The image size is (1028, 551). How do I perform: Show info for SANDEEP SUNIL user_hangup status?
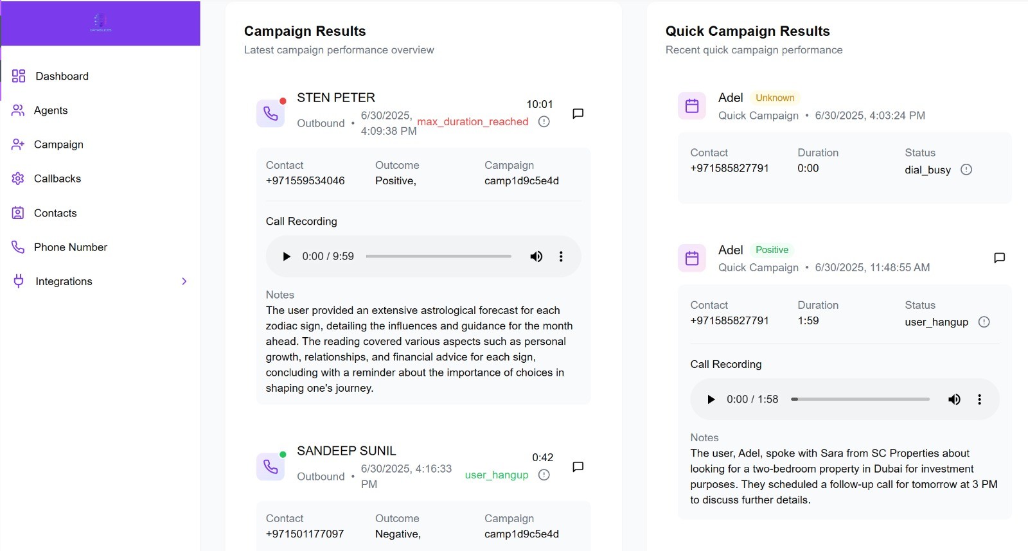coord(544,475)
